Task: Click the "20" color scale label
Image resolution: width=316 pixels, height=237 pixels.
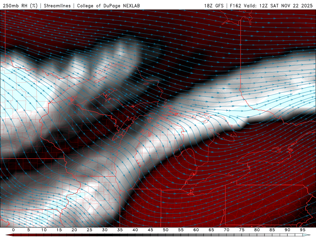Action: (x=74, y=230)
